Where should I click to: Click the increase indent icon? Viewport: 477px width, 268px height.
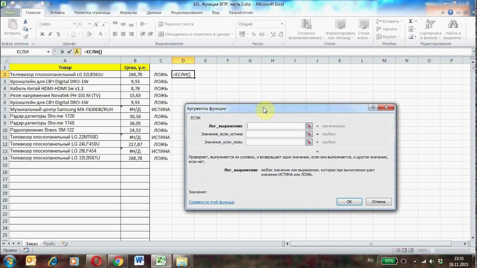(151, 34)
